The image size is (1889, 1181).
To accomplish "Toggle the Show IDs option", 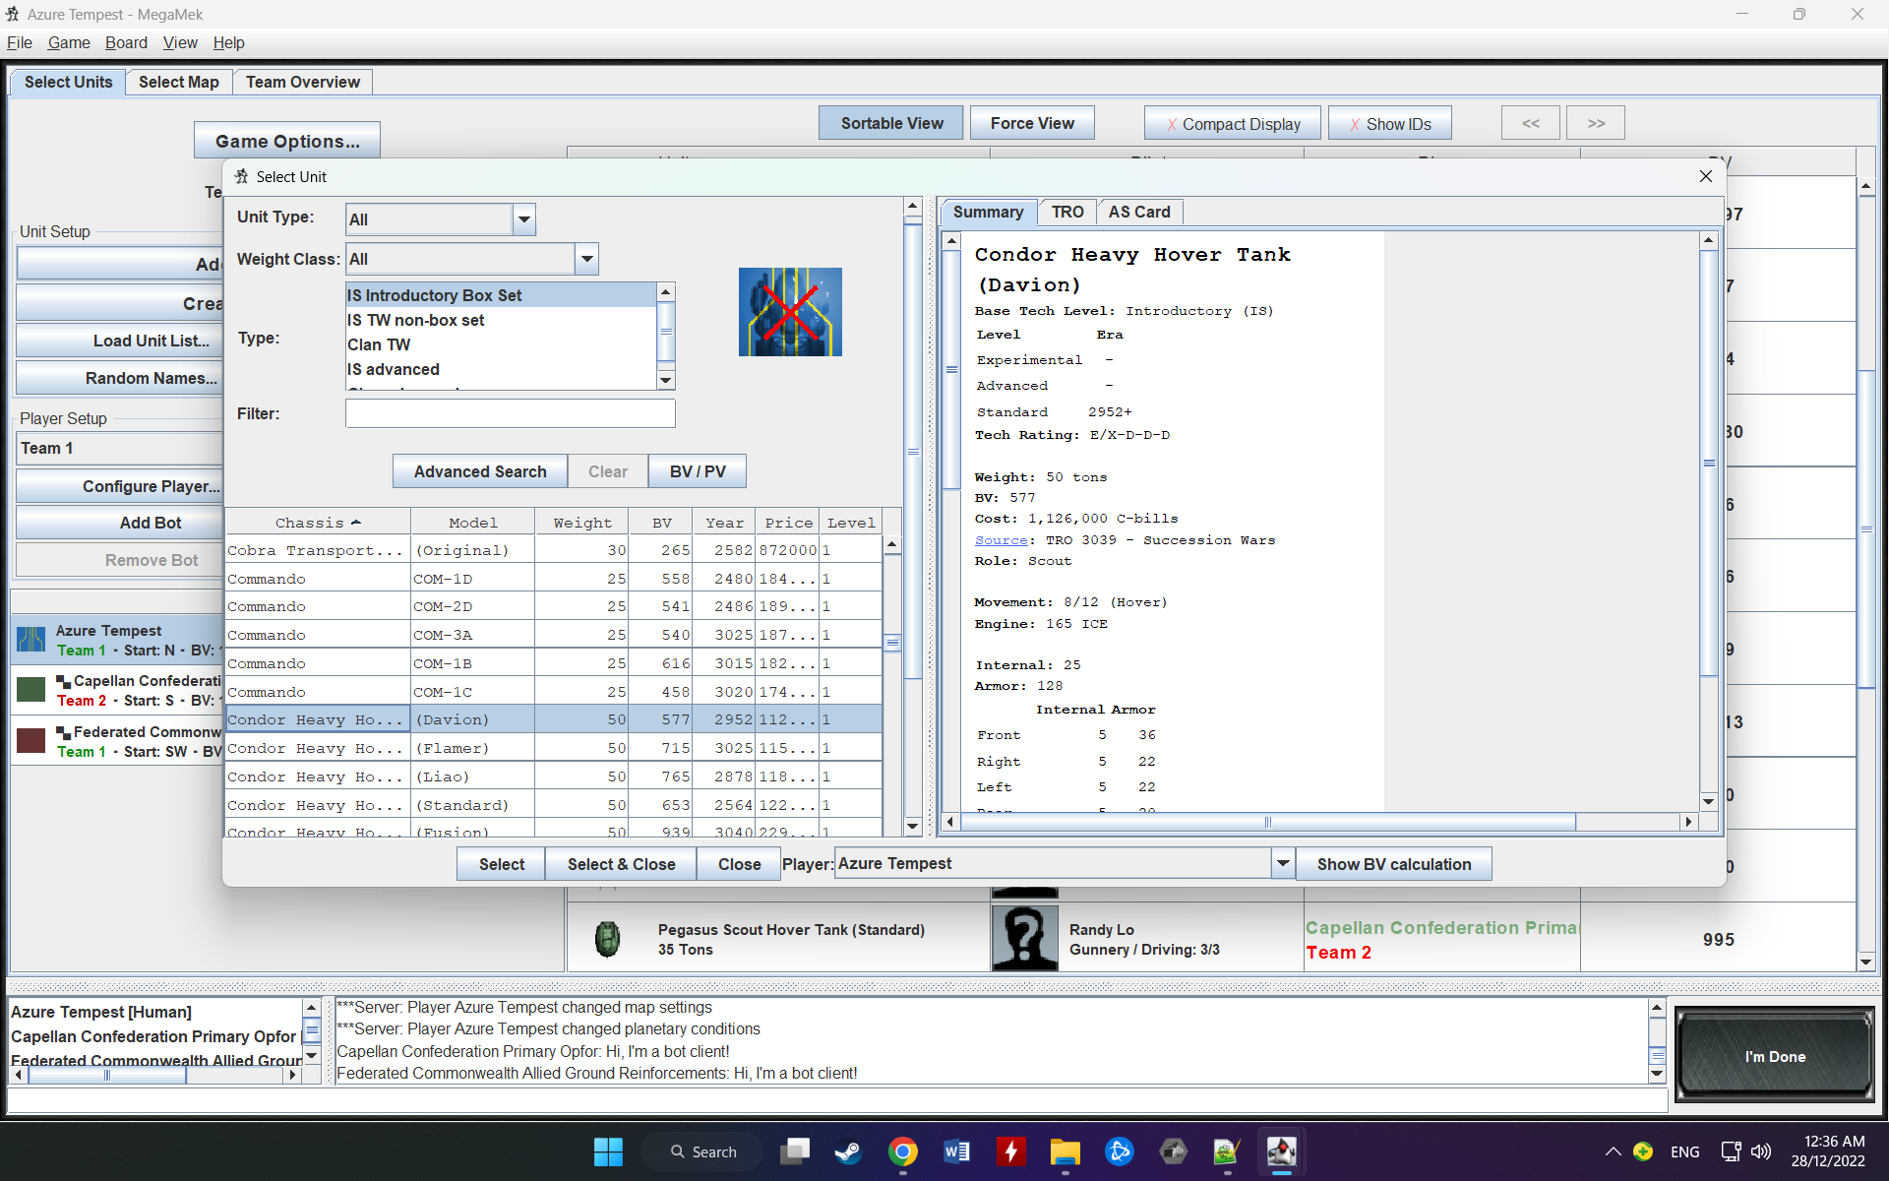I will (1389, 124).
